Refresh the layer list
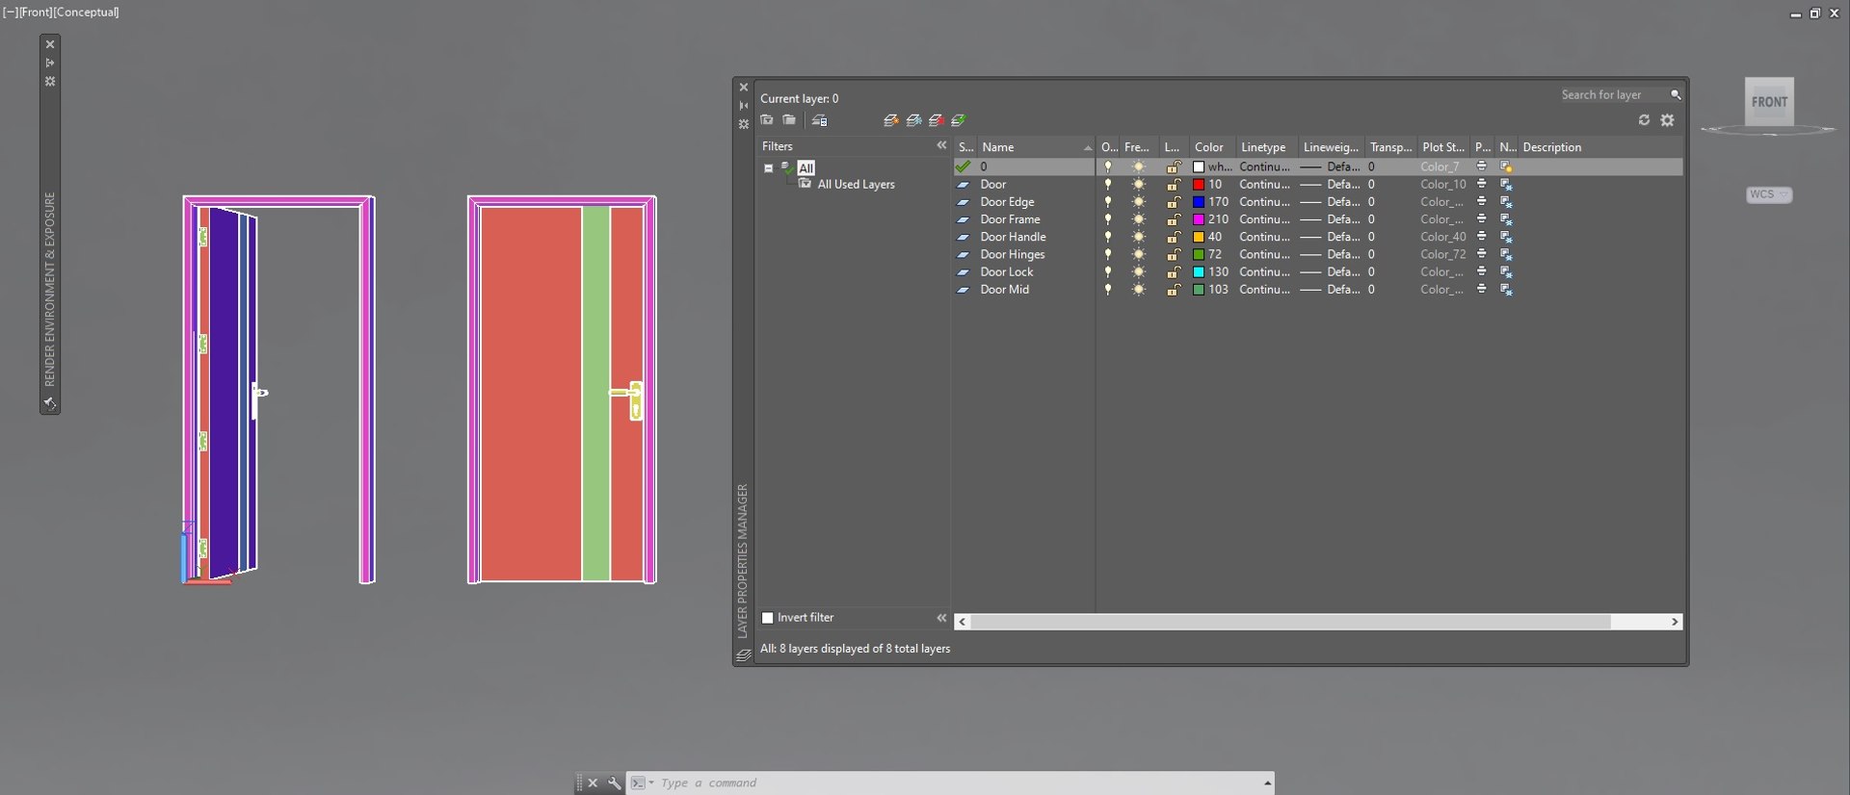 (1644, 120)
